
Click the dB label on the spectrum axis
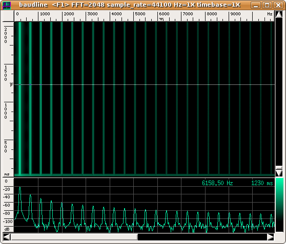pos(7,229)
